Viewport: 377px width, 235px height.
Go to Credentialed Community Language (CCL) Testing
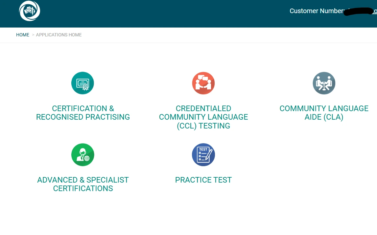pos(203,117)
